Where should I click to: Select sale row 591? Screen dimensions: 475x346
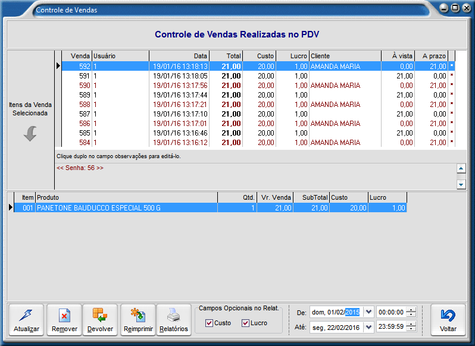click(258, 76)
